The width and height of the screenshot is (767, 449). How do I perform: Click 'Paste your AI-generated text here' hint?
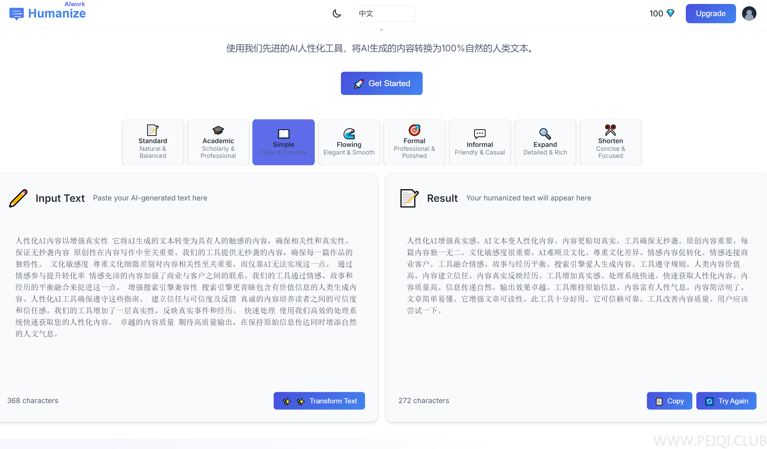tap(150, 198)
